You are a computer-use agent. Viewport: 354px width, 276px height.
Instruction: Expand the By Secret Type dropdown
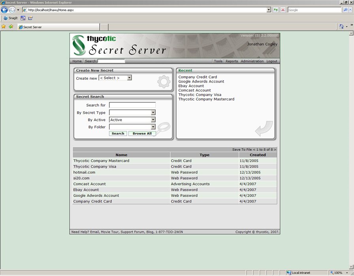[x=153, y=113]
